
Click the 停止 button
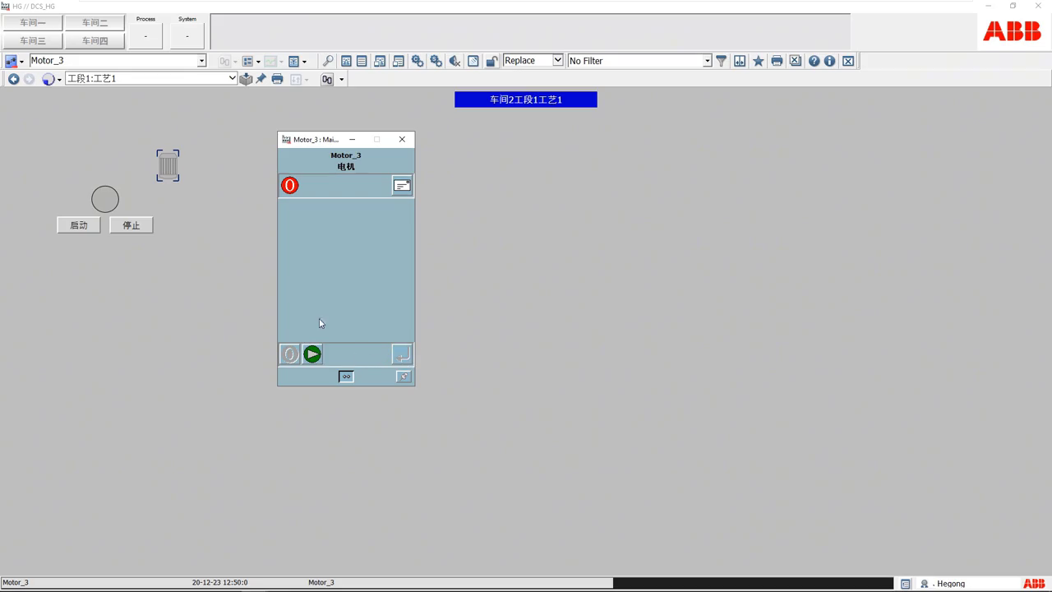[x=131, y=225]
